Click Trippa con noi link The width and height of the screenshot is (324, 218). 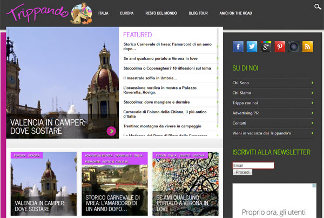click(x=245, y=103)
